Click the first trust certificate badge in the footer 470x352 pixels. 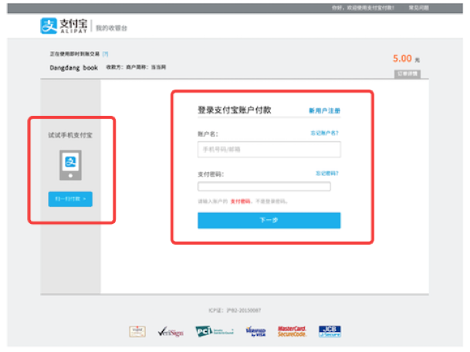tap(137, 332)
